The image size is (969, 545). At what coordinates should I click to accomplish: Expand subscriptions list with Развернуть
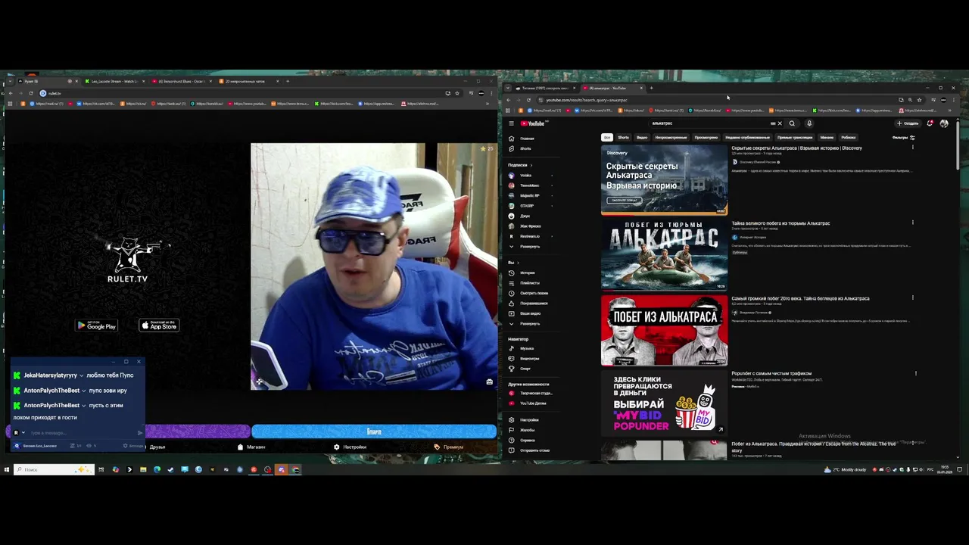530,246
